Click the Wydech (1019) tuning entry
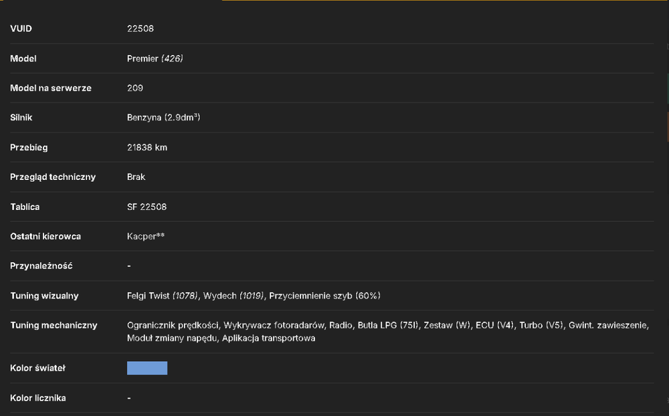 233,296
